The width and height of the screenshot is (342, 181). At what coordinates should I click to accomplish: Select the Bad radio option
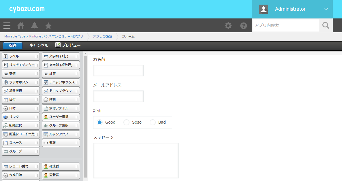pyautogui.click(x=153, y=122)
